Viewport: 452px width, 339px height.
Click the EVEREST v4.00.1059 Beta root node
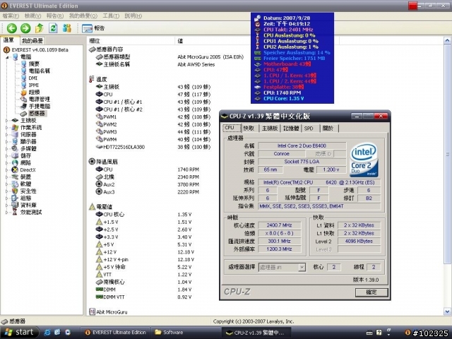pos(40,50)
